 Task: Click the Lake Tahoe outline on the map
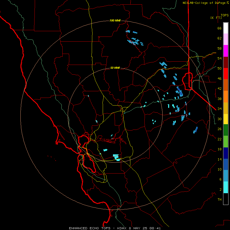point(187,81)
